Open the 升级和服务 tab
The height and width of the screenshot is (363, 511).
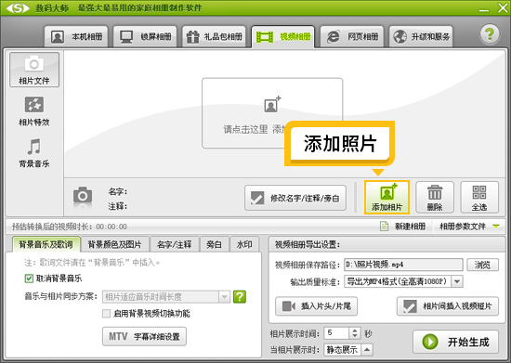click(421, 37)
